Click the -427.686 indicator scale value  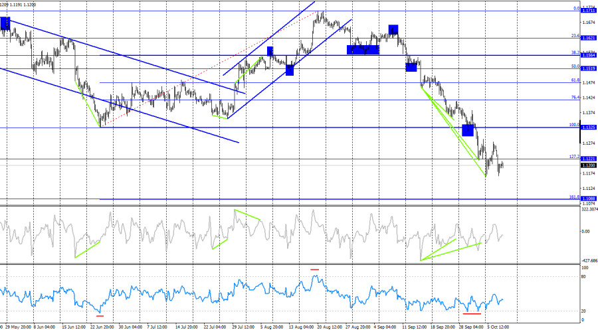[x=589, y=261]
